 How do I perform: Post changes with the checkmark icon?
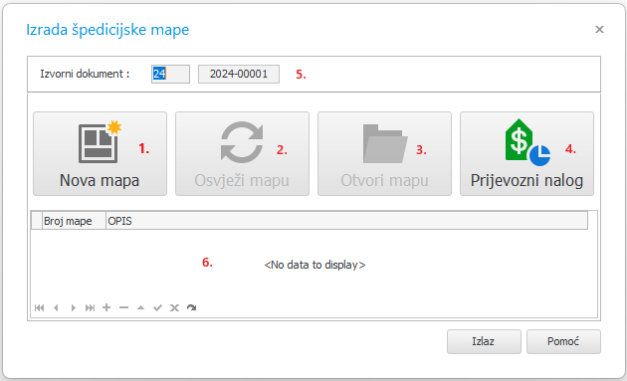(157, 307)
